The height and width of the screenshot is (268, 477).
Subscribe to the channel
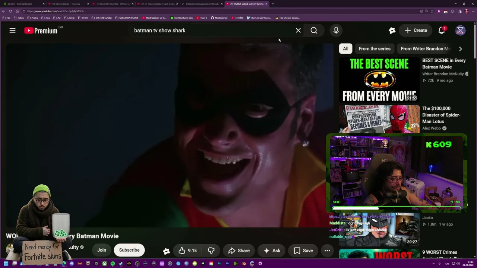(x=129, y=250)
